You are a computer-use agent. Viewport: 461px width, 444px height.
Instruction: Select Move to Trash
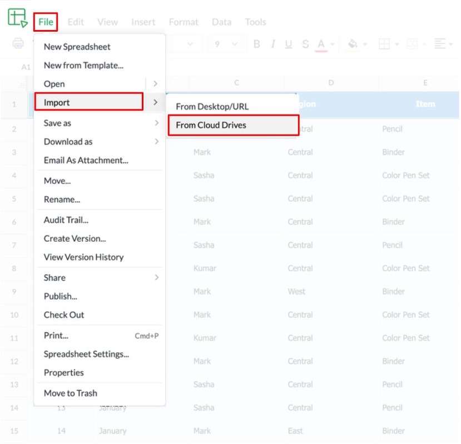point(71,393)
